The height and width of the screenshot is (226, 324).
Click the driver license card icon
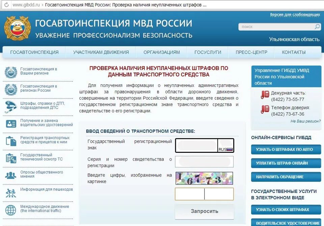[x=11, y=124]
